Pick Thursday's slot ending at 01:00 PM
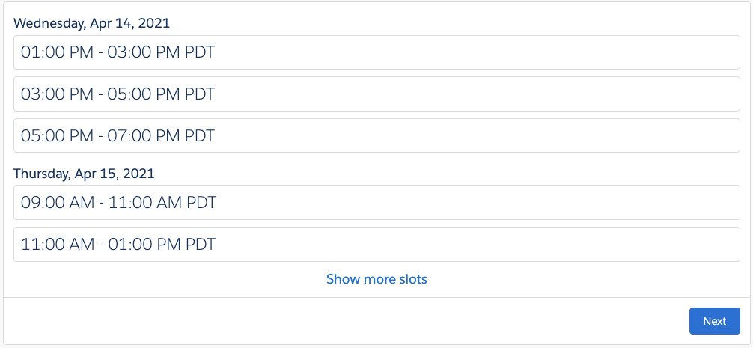This screenshot has width=753, height=348. [x=376, y=245]
